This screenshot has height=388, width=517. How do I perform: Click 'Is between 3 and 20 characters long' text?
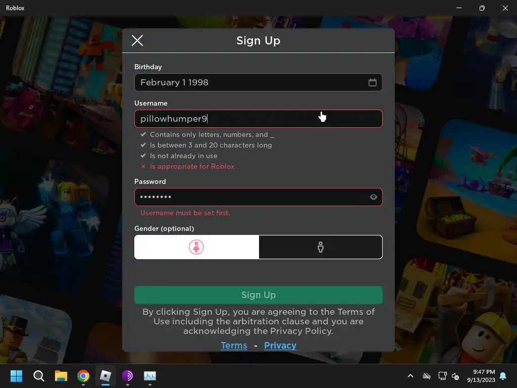tap(211, 145)
